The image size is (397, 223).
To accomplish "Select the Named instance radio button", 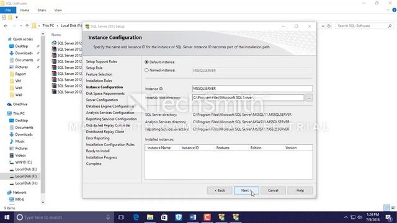I will [146, 70].
